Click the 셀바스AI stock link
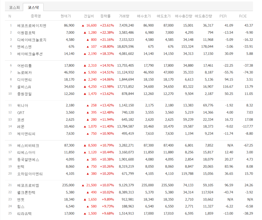 24,87
